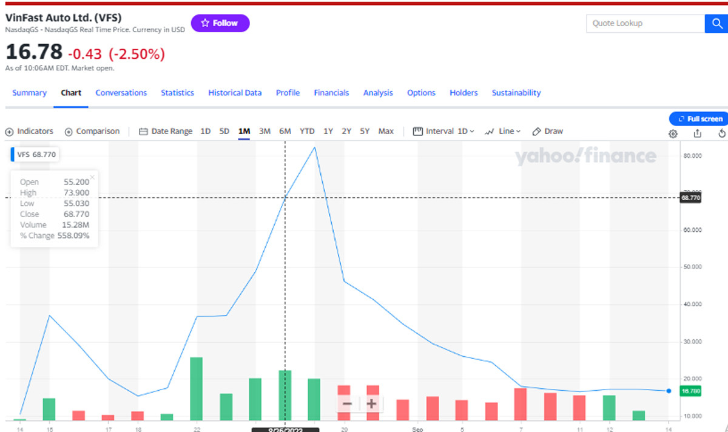The image size is (728, 432).
Task: Switch chart to 3M range
Action: [265, 131]
